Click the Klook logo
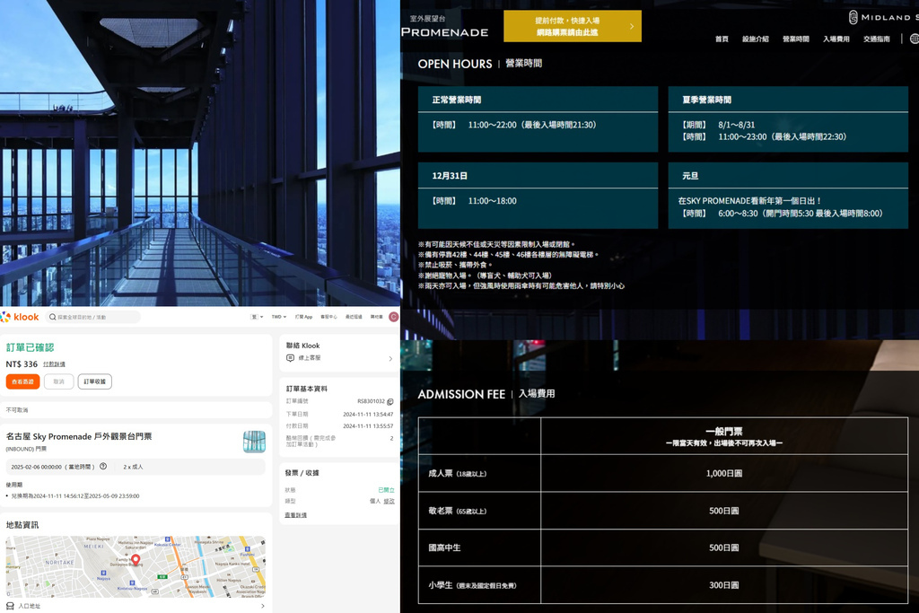 coord(20,317)
